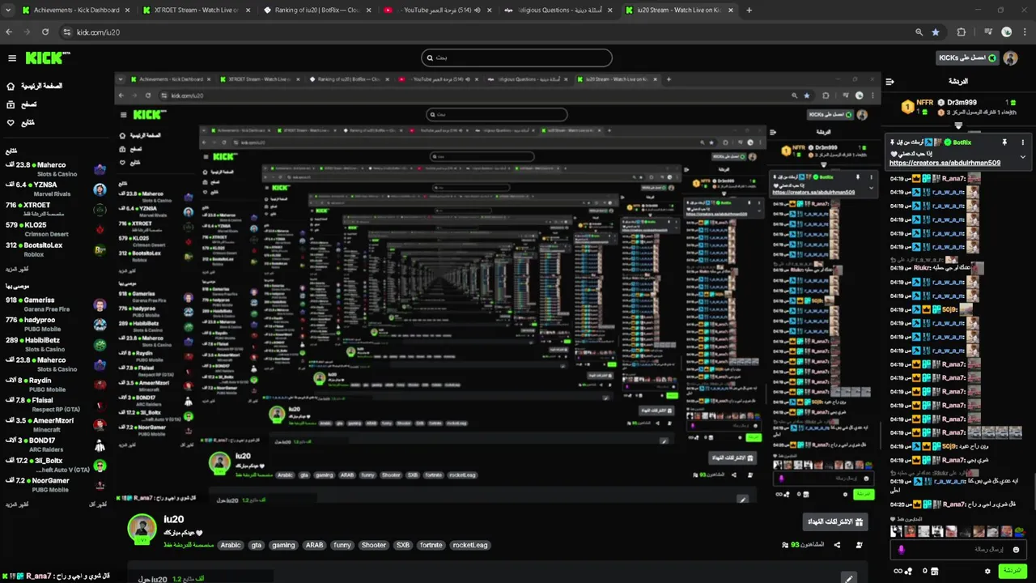The height and width of the screenshot is (583, 1036).
Task: Switch to the Achievements - Kick Dashboard tab
Action: click(x=75, y=11)
